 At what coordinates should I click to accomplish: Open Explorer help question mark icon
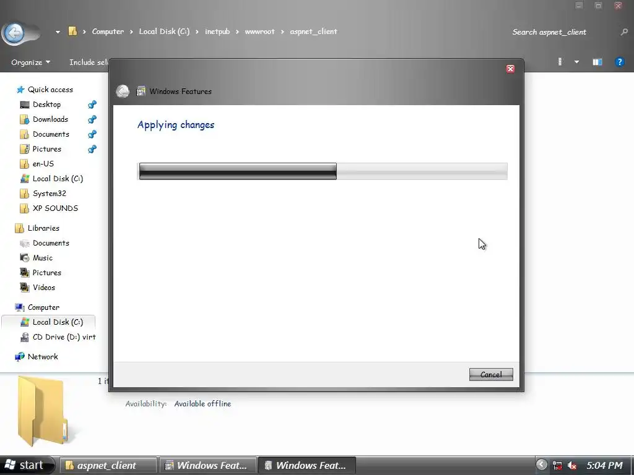619,62
